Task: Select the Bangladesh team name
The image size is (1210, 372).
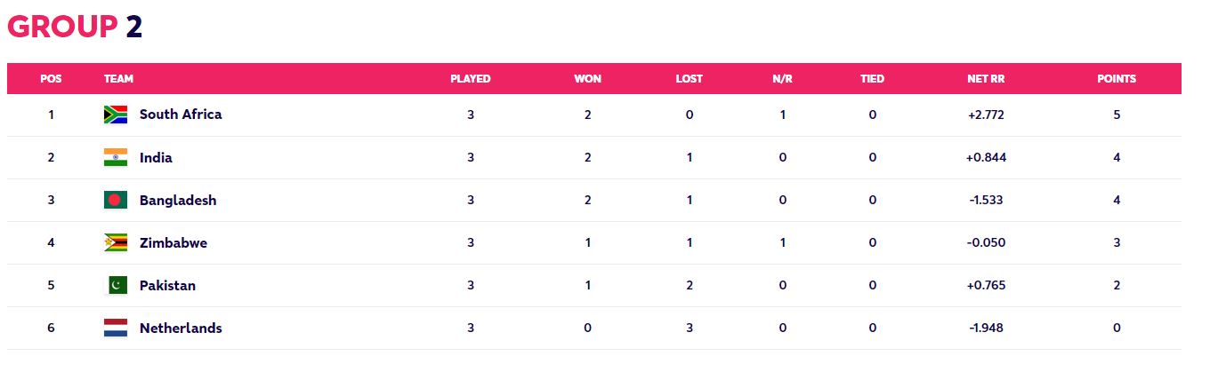Action: pos(178,200)
